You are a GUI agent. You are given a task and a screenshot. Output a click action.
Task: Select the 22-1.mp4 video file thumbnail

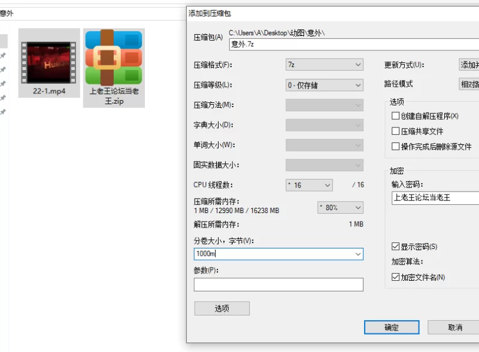(49, 63)
